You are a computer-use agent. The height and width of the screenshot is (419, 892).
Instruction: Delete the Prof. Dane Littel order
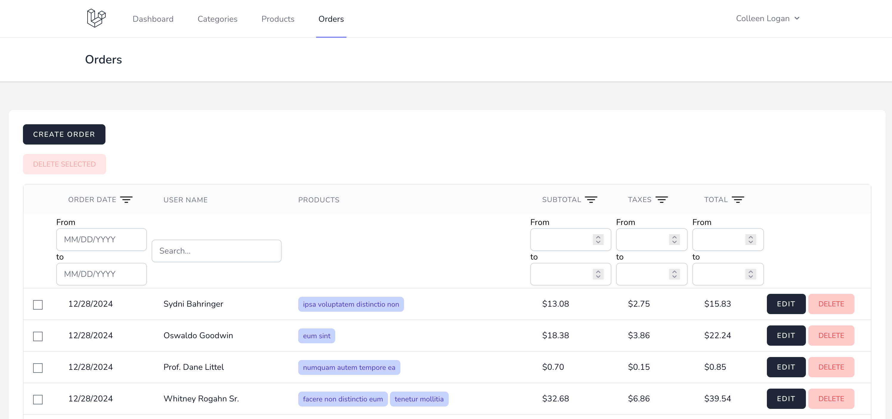click(x=831, y=367)
